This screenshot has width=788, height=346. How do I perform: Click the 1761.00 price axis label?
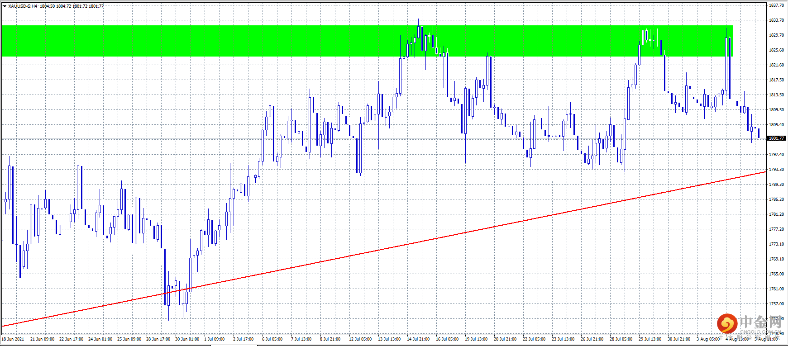[776, 289]
